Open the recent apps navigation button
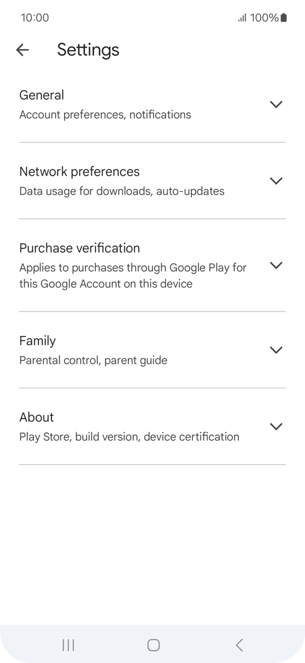 tap(68, 645)
